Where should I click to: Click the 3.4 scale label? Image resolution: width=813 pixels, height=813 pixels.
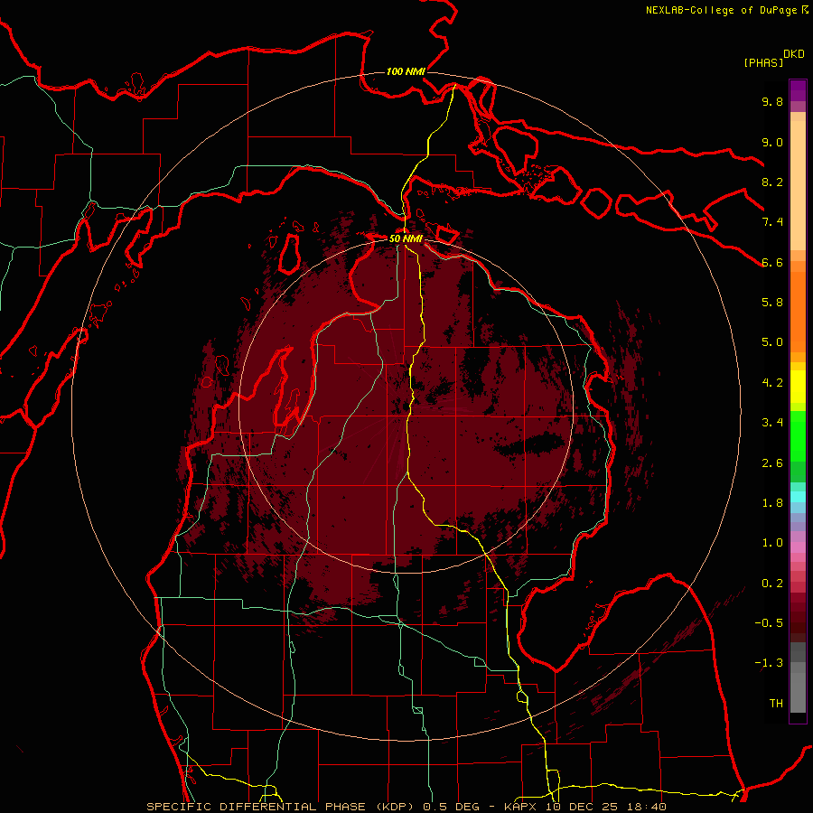click(x=772, y=423)
